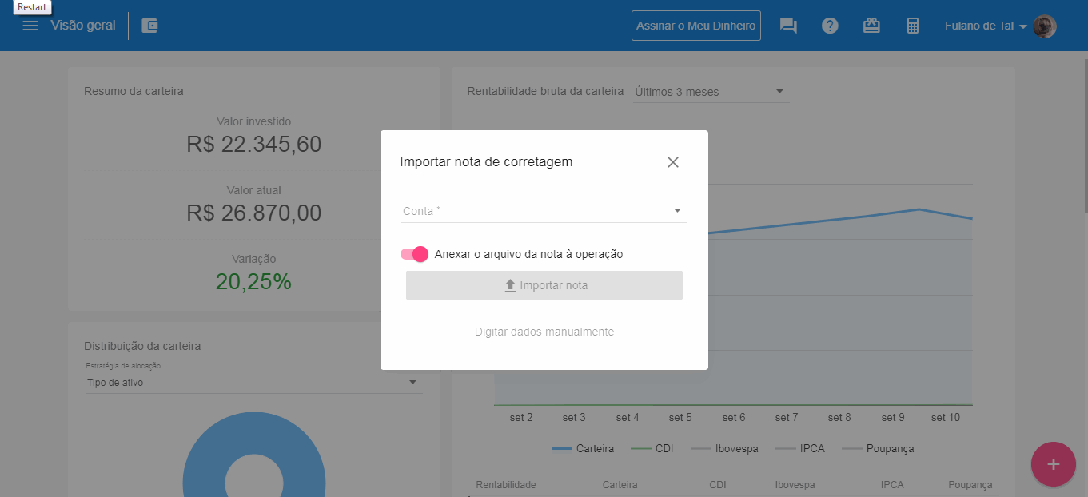
Task: Close the Importar nota de corretagem dialog
Action: pyautogui.click(x=673, y=162)
